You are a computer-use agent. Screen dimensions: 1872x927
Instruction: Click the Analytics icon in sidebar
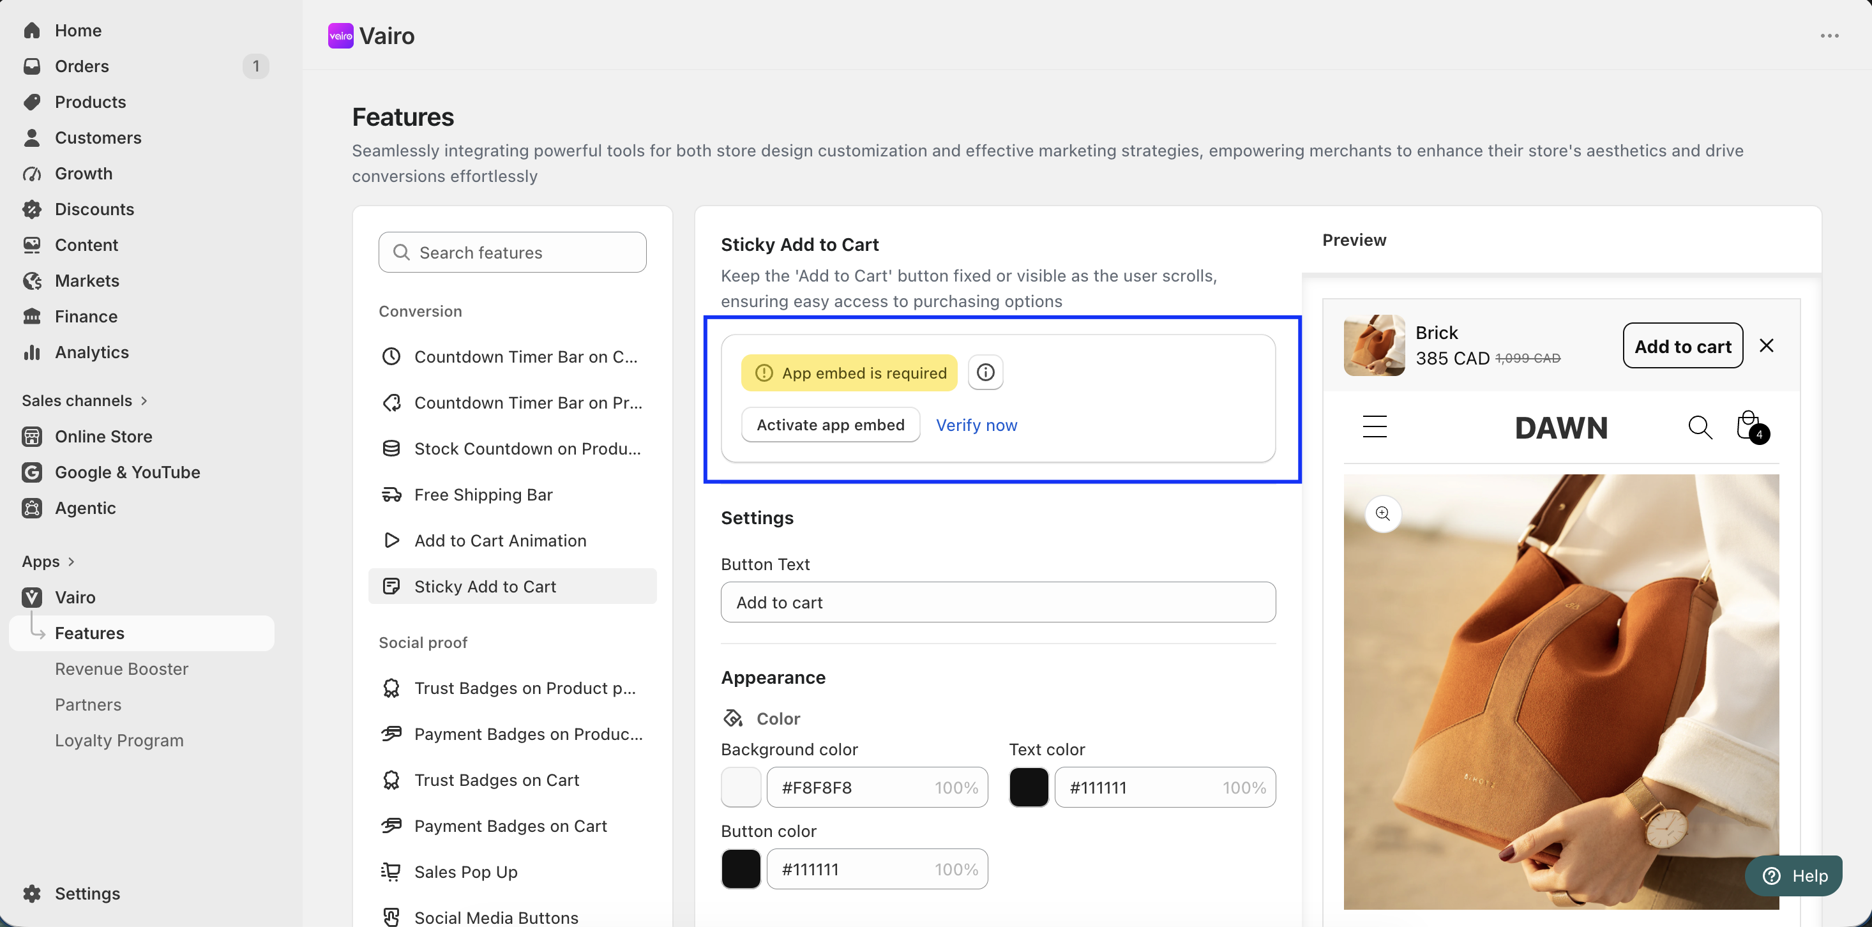point(31,352)
